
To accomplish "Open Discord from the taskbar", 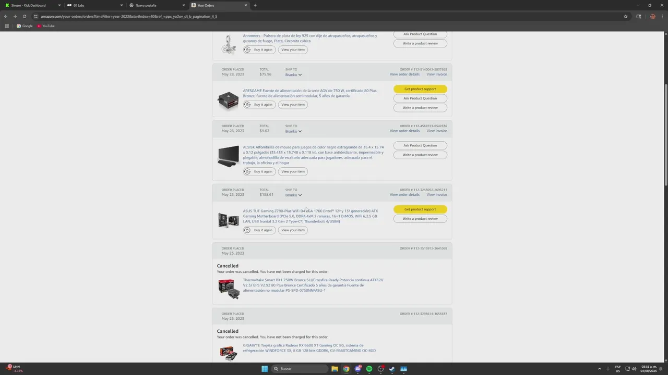I will [x=357, y=369].
